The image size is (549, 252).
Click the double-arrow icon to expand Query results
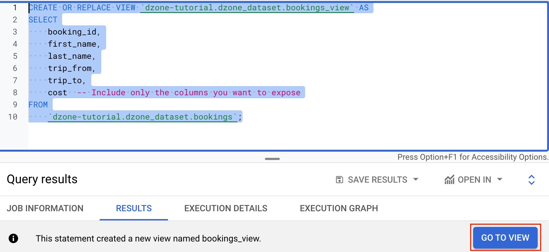pos(531,179)
